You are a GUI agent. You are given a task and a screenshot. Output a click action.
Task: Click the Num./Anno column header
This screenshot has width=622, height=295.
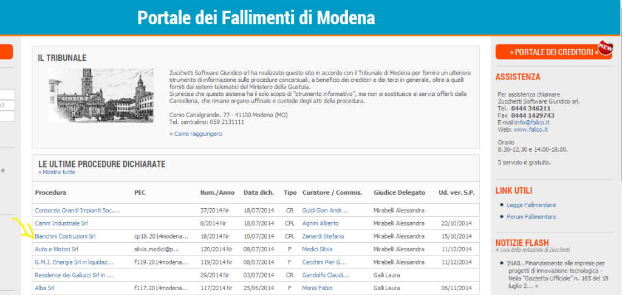tap(217, 192)
